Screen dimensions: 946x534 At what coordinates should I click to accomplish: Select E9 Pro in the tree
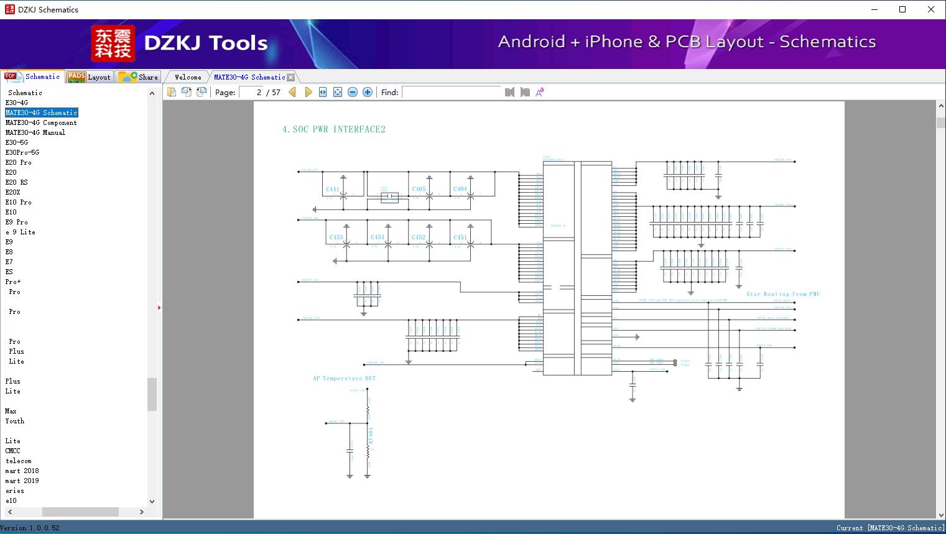17,222
